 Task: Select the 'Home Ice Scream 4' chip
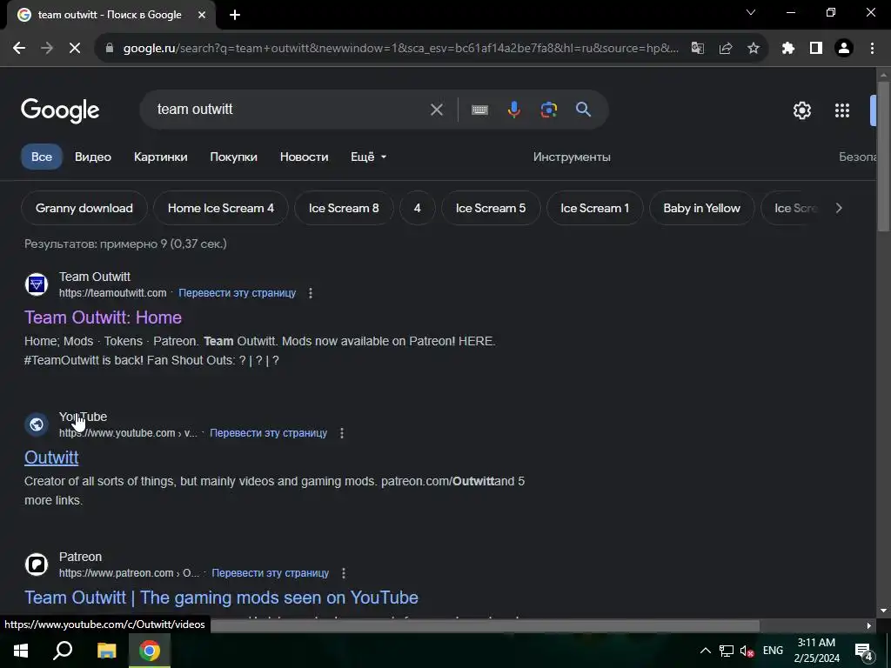(x=220, y=209)
